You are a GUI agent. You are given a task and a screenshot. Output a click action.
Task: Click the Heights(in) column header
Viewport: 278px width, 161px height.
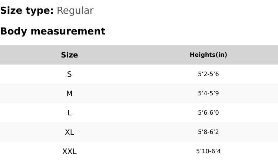click(x=208, y=55)
